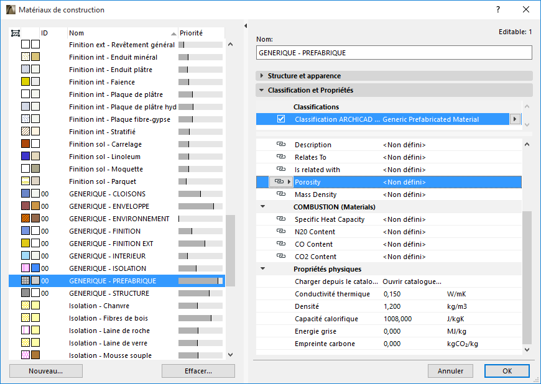Click the link icon beside CO Content

pyautogui.click(x=281, y=244)
